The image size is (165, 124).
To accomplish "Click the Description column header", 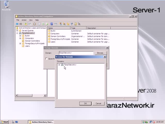I will coord(98,28).
